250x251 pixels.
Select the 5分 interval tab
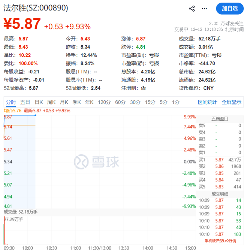(163, 102)
